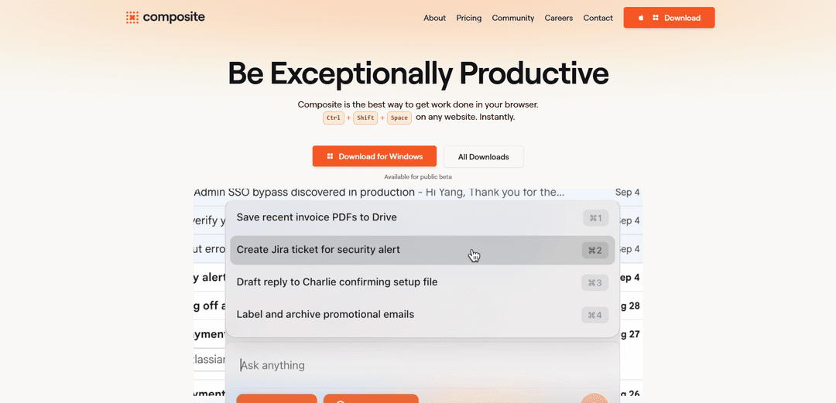Click the Apple icon in header Download button
836x403 pixels.
641,18
